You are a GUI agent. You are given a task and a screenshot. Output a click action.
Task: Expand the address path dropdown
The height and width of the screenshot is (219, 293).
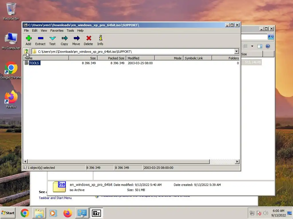[236, 51]
